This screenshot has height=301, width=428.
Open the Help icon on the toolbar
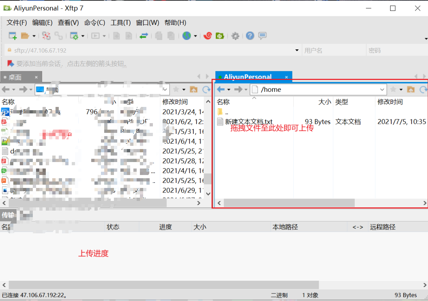(x=250, y=36)
